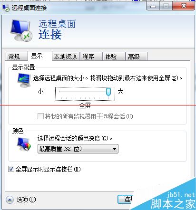Click the Remote Desktop title bar icon
Screen dimensions: 196x210
(x=6, y=8)
